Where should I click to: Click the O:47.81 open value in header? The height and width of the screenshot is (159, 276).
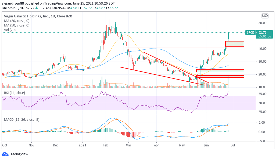click(73, 8)
